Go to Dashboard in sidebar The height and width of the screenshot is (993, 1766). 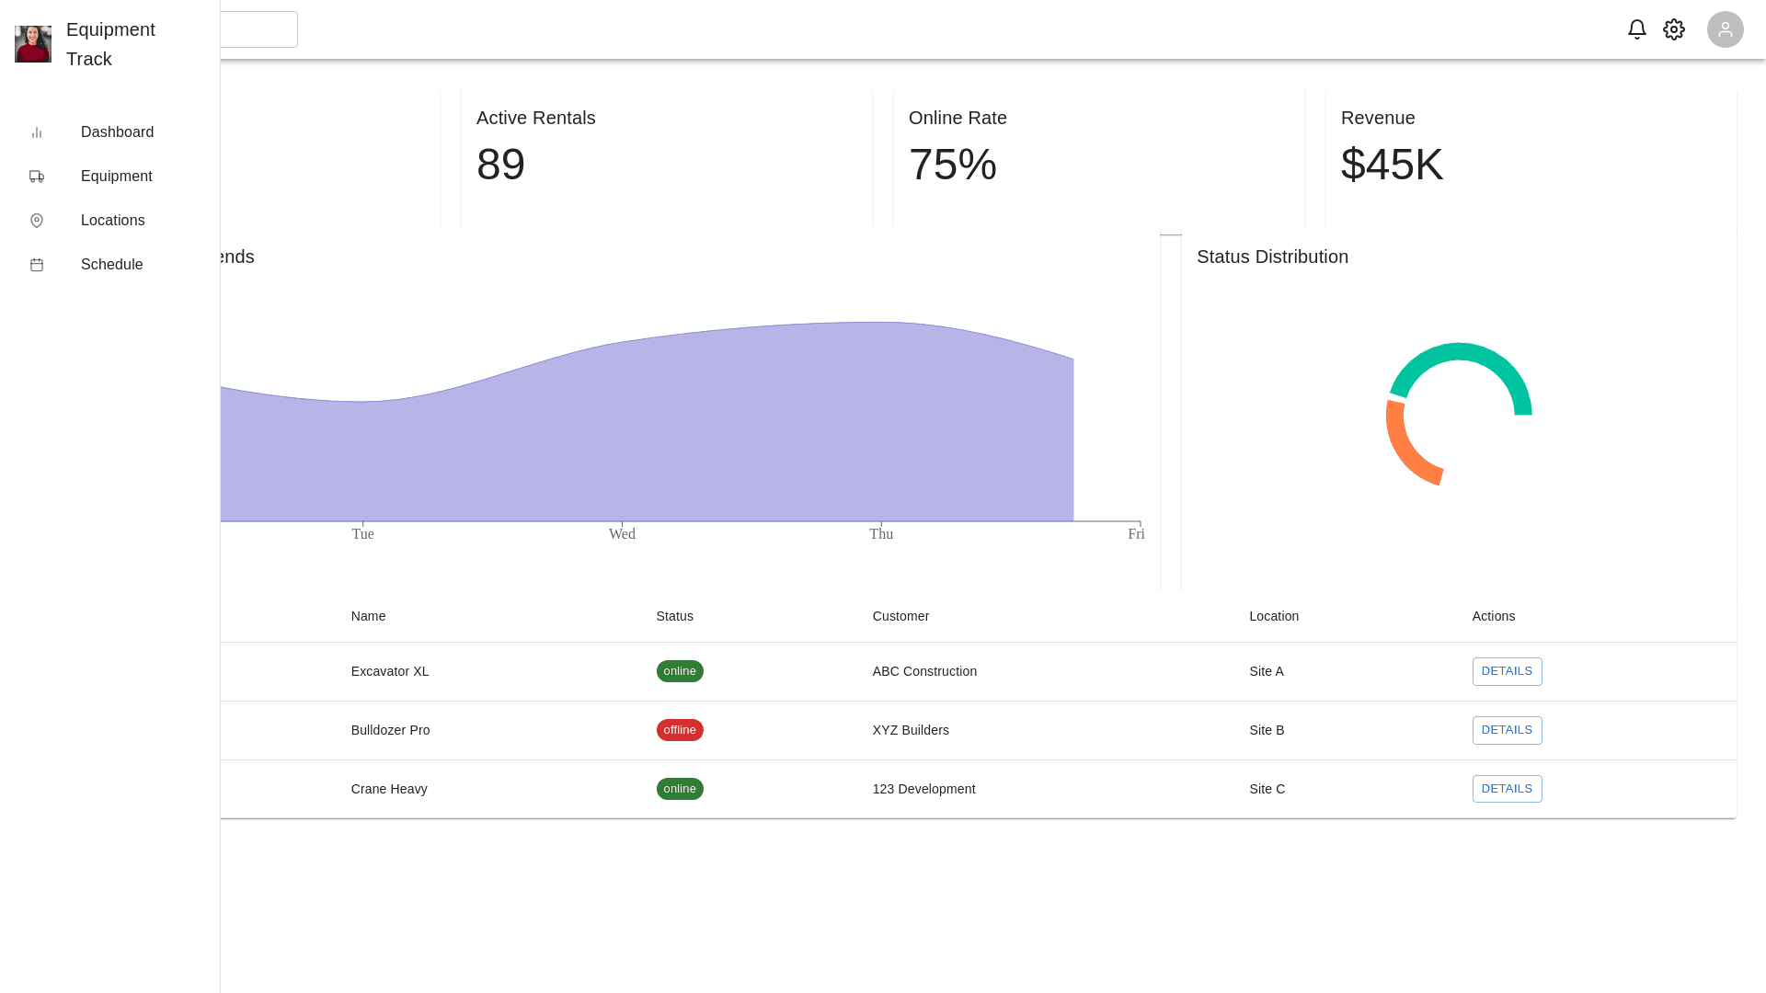pyautogui.click(x=117, y=132)
